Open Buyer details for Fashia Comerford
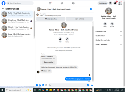This screenshot has height=92, width=125. (x=48, y=62)
